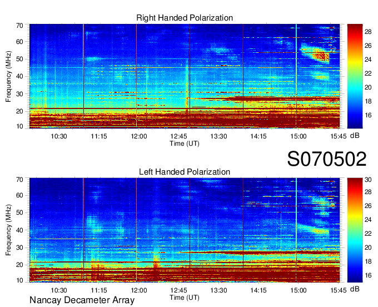
Task: Click the dB unit under Right Handed colorbar
Action: click(355, 136)
